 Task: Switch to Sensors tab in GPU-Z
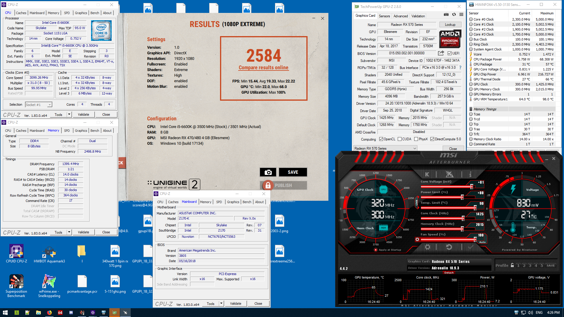(x=384, y=16)
